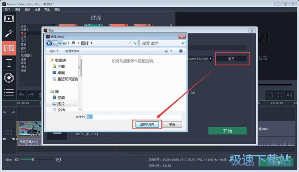Close the 选择文件夹 dialog
Viewport: 299px width, 172px height.
pos(182,36)
